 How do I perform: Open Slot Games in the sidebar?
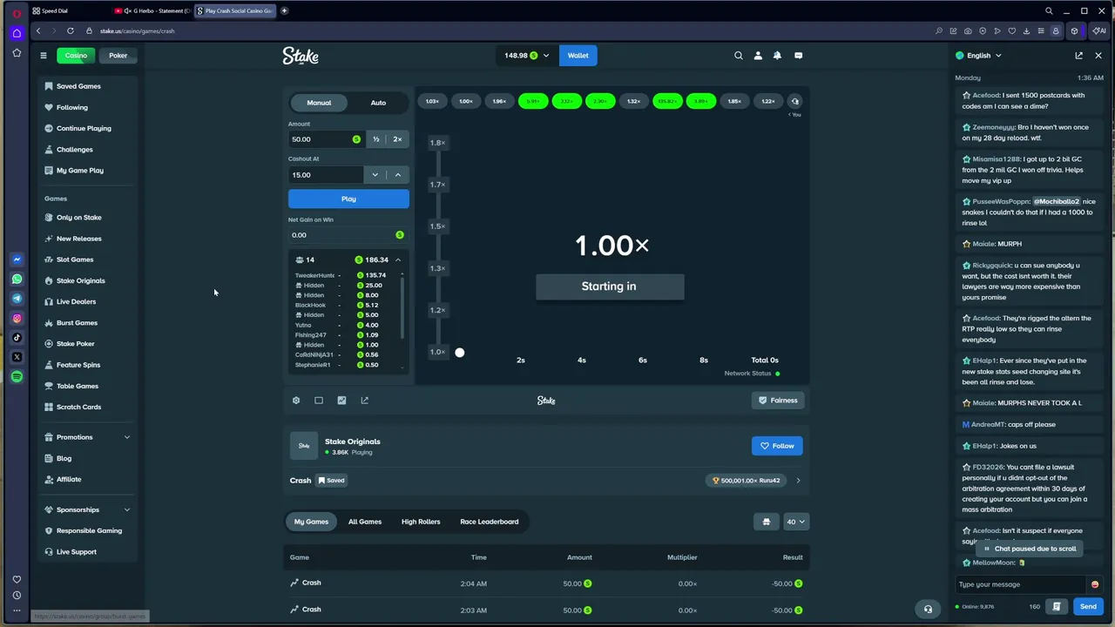coord(75,260)
